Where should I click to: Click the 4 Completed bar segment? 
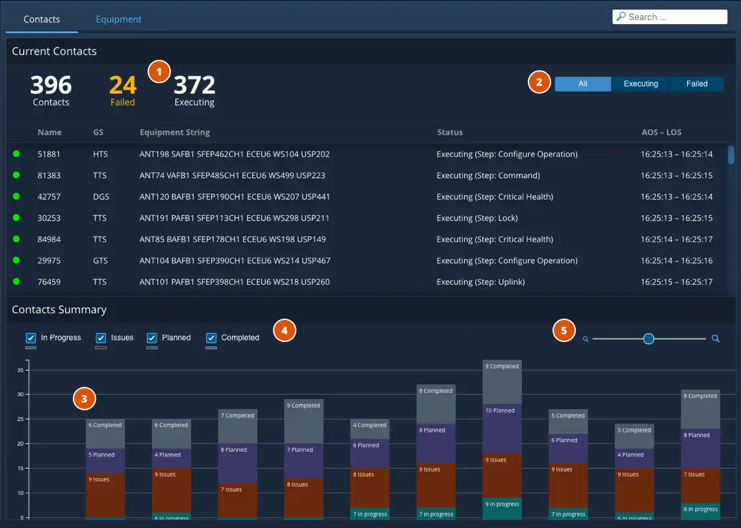coord(370,429)
